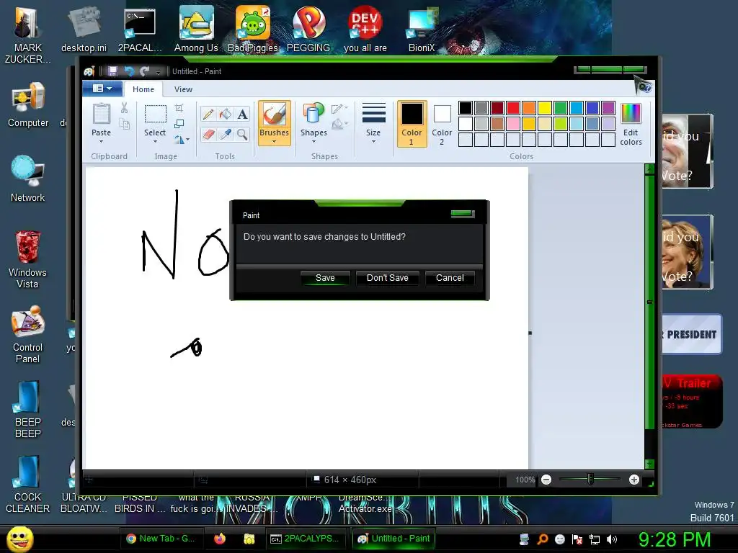Pick the purple color swatch
738x553 pixels.
(x=608, y=108)
